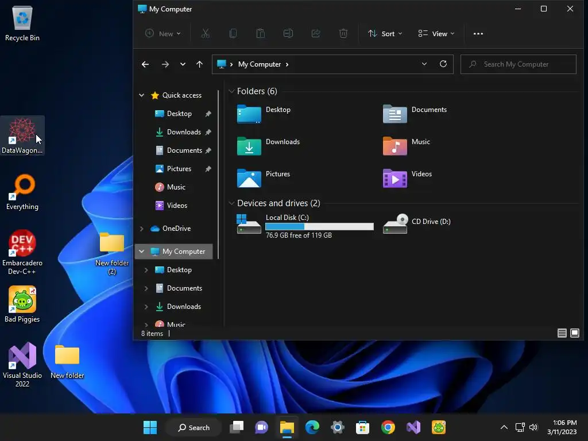Open Desktop in Quick access
The height and width of the screenshot is (441, 588).
(x=179, y=114)
